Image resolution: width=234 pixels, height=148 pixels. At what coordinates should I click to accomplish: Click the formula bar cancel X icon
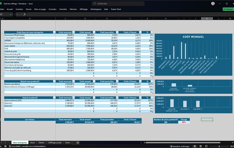[17, 14]
